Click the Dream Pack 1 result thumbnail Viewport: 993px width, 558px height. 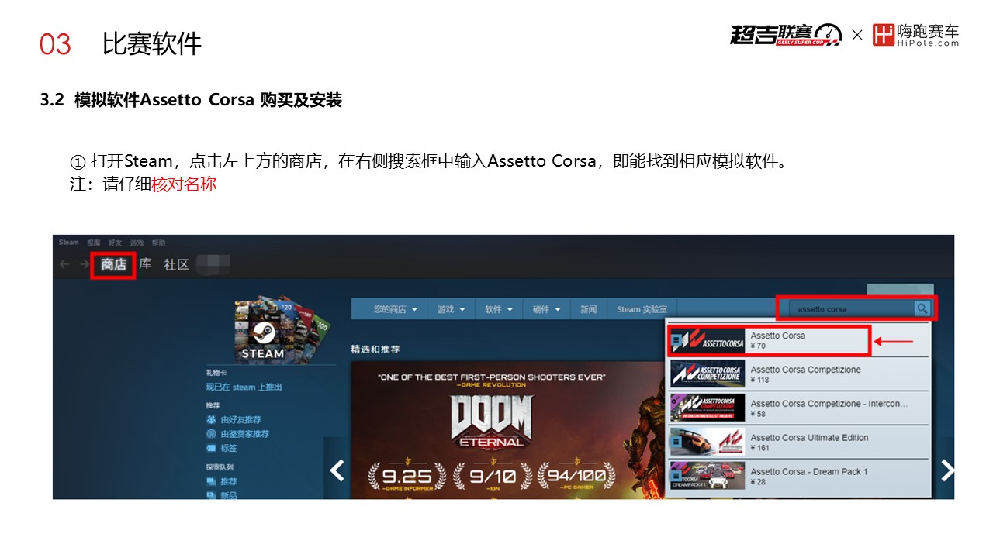tap(708, 477)
